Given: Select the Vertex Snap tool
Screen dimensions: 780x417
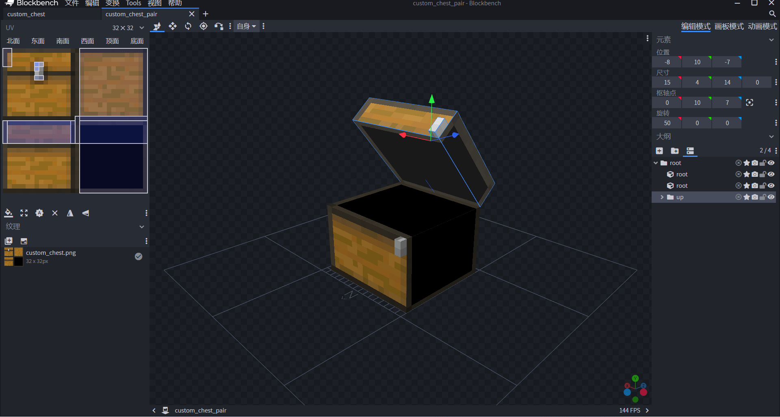Looking at the screenshot, I should pyautogui.click(x=219, y=26).
